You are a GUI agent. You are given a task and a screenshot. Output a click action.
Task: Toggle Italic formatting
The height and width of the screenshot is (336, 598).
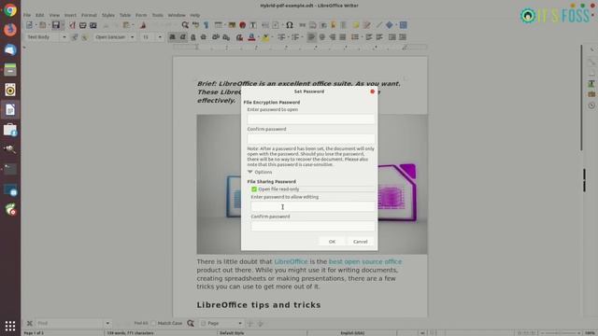[x=183, y=37]
